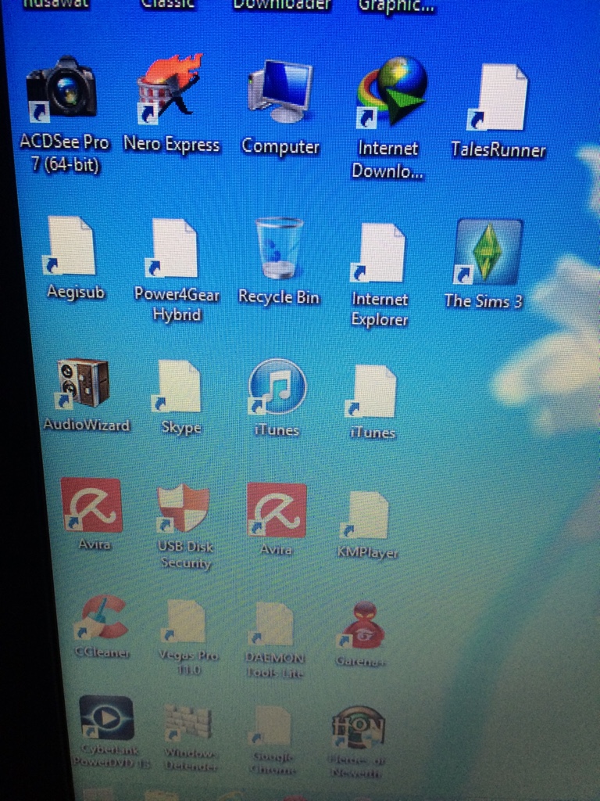Screen dimensions: 600x801
Task: Open CyberLink PowerDVD 13 shortcut
Action: click(106, 717)
